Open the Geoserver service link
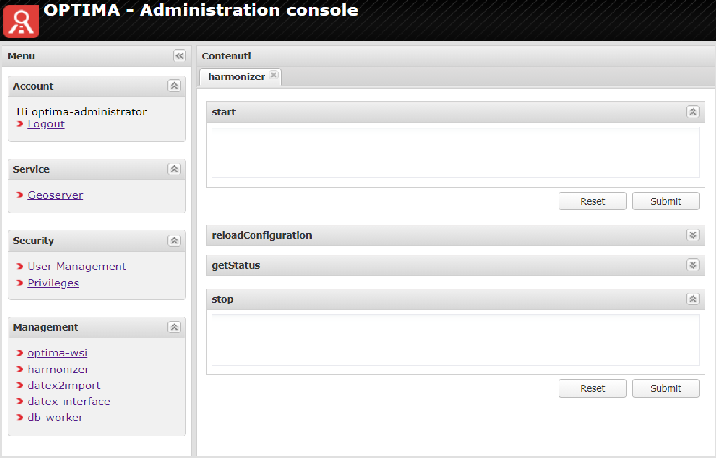 (x=55, y=195)
